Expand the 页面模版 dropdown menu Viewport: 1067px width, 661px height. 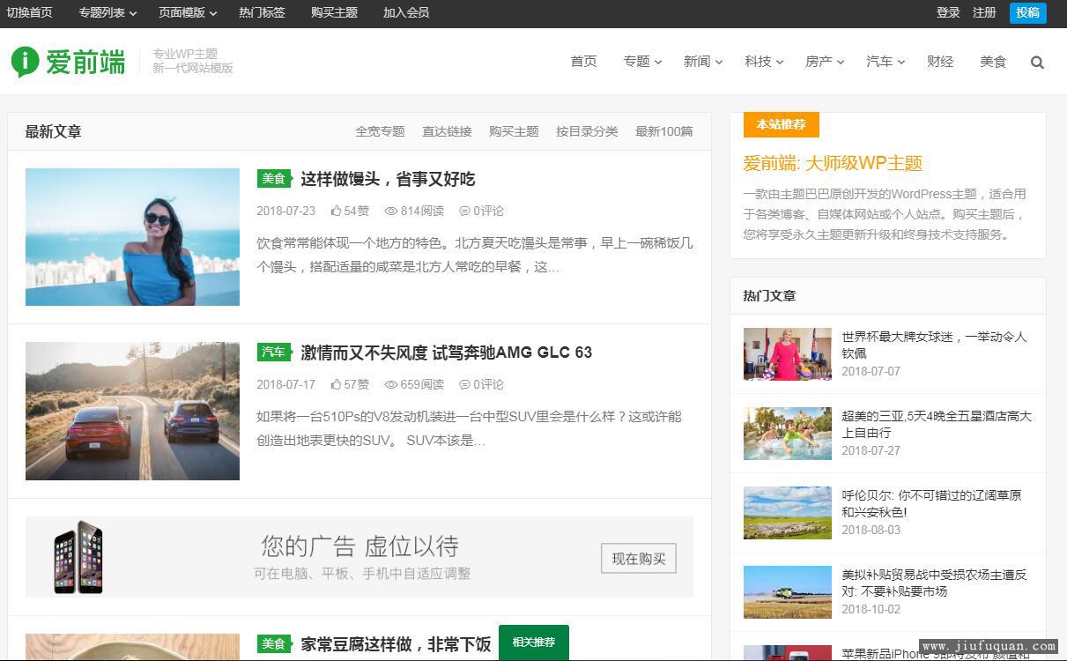[x=188, y=13]
